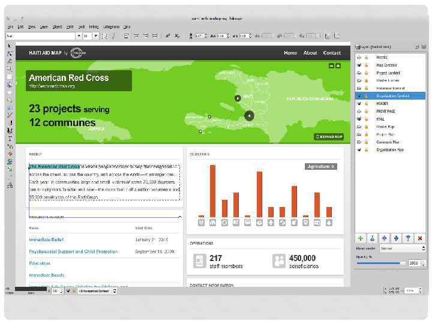Toggle visibility of Organization Map layer
Image resolution: width=432 pixels, height=324 pixels.
[359, 150]
